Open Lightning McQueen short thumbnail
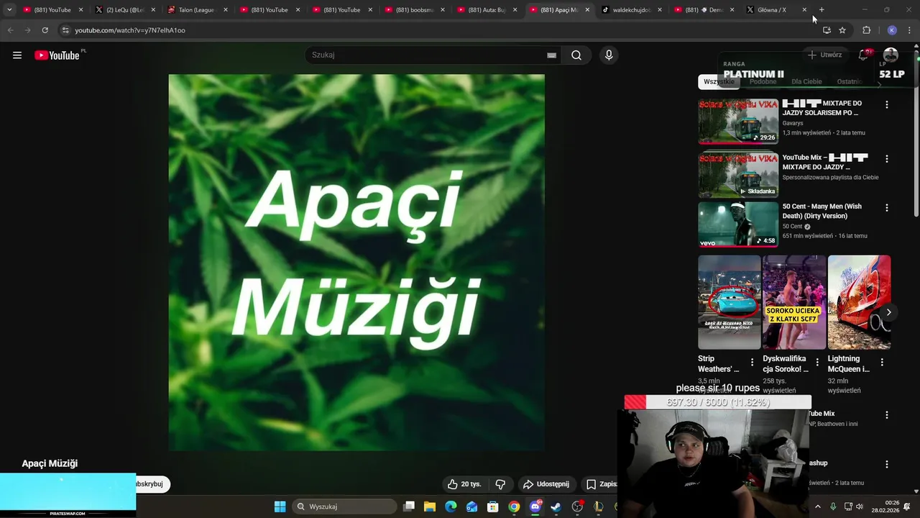This screenshot has height=518, width=920. tap(859, 302)
